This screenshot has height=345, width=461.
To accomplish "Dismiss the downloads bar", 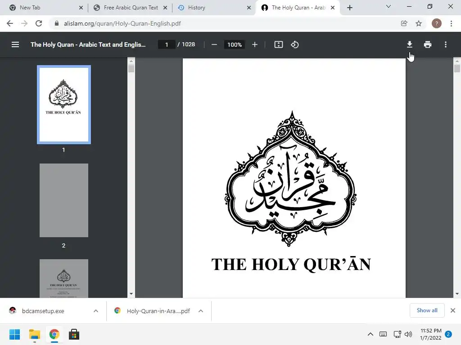I will pos(453,310).
